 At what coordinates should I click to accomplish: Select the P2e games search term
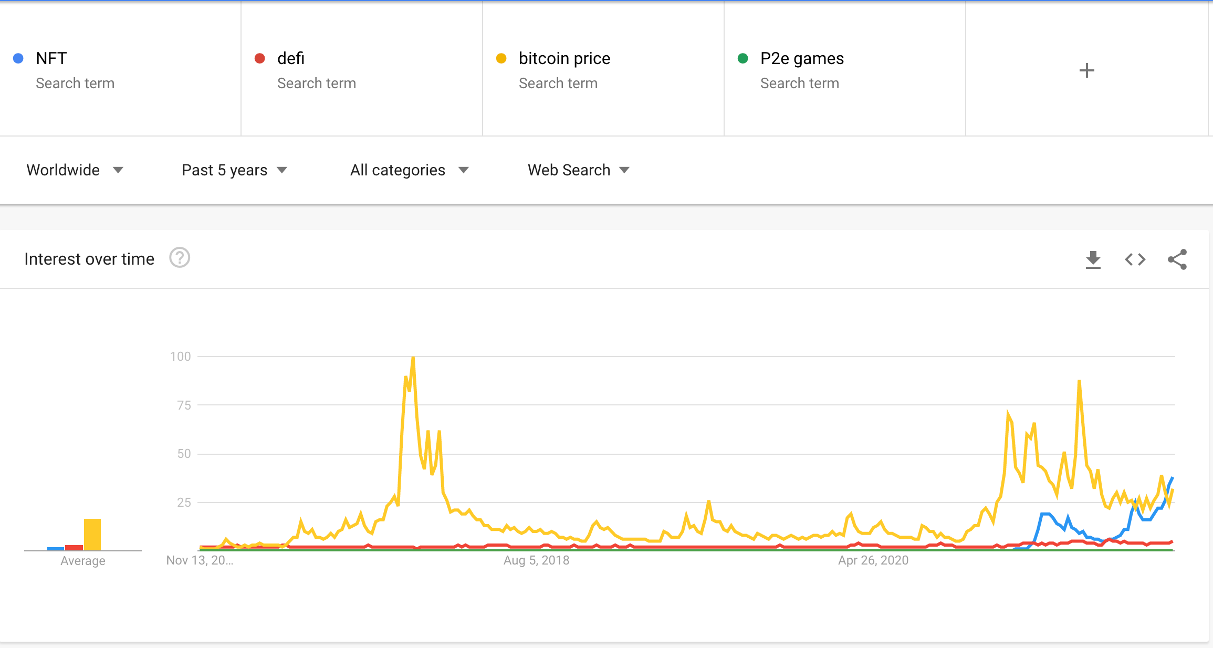802,58
